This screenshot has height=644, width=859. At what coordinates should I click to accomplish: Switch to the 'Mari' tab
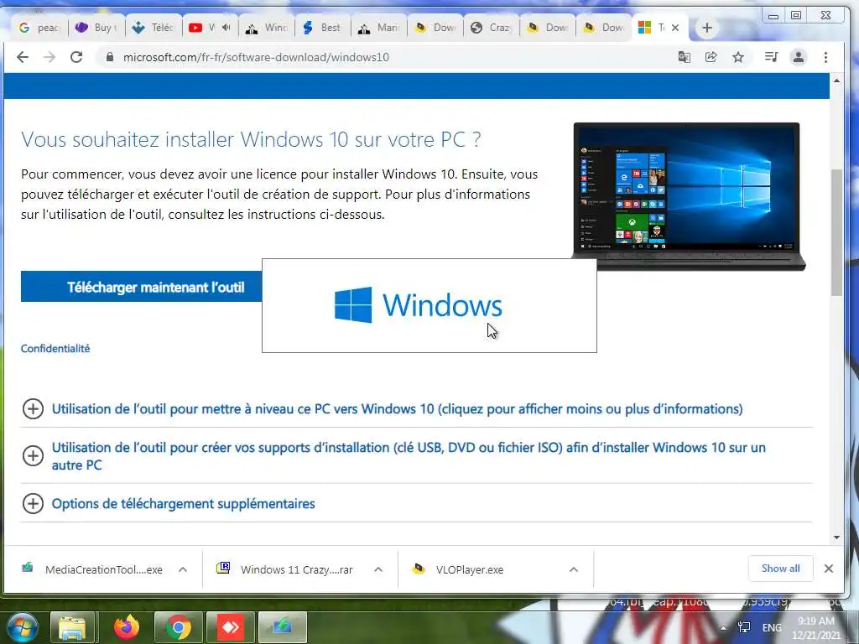pyautogui.click(x=380, y=28)
